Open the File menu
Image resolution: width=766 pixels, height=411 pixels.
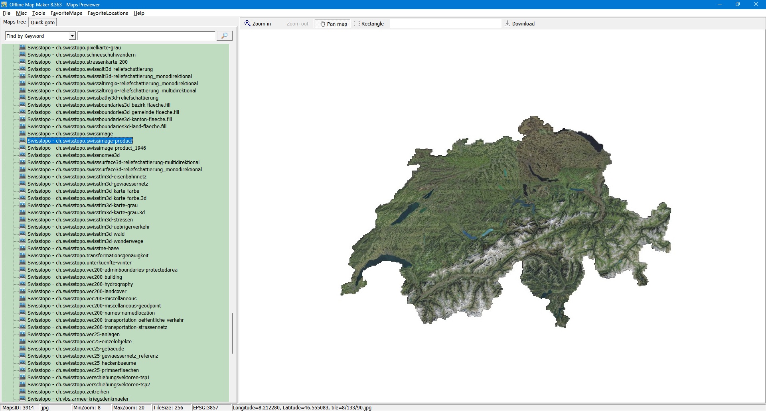6,13
